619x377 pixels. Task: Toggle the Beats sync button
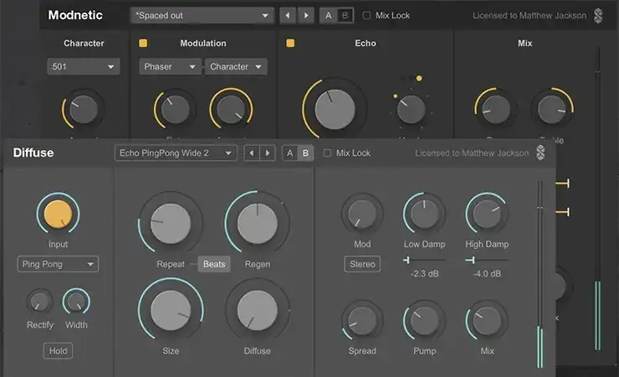coord(214,264)
